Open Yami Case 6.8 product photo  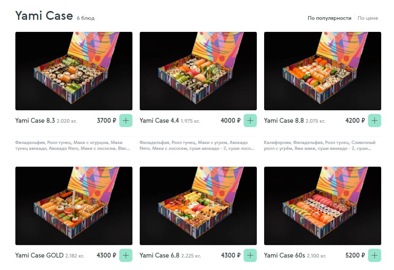pos(198,206)
